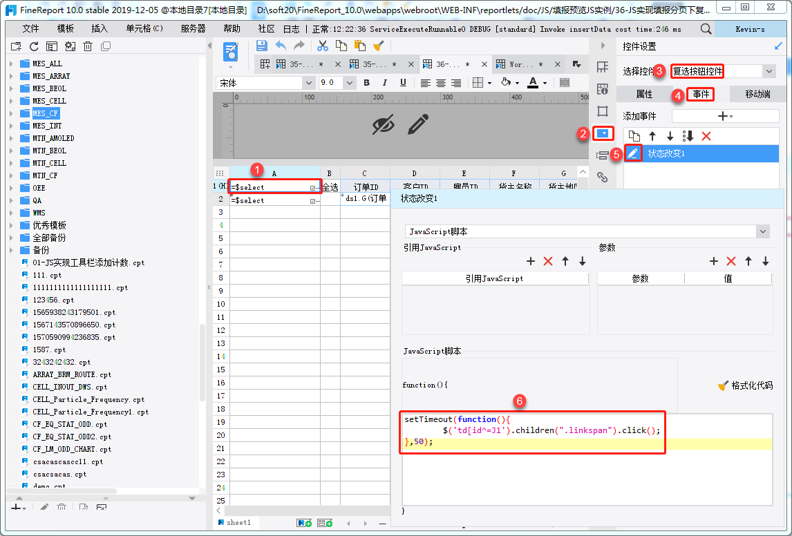Image resolution: width=792 pixels, height=536 pixels.
Task: Toggle bold formatting
Action: point(367,83)
